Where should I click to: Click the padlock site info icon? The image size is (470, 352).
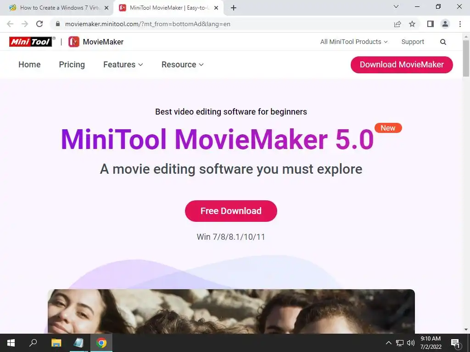(x=58, y=24)
